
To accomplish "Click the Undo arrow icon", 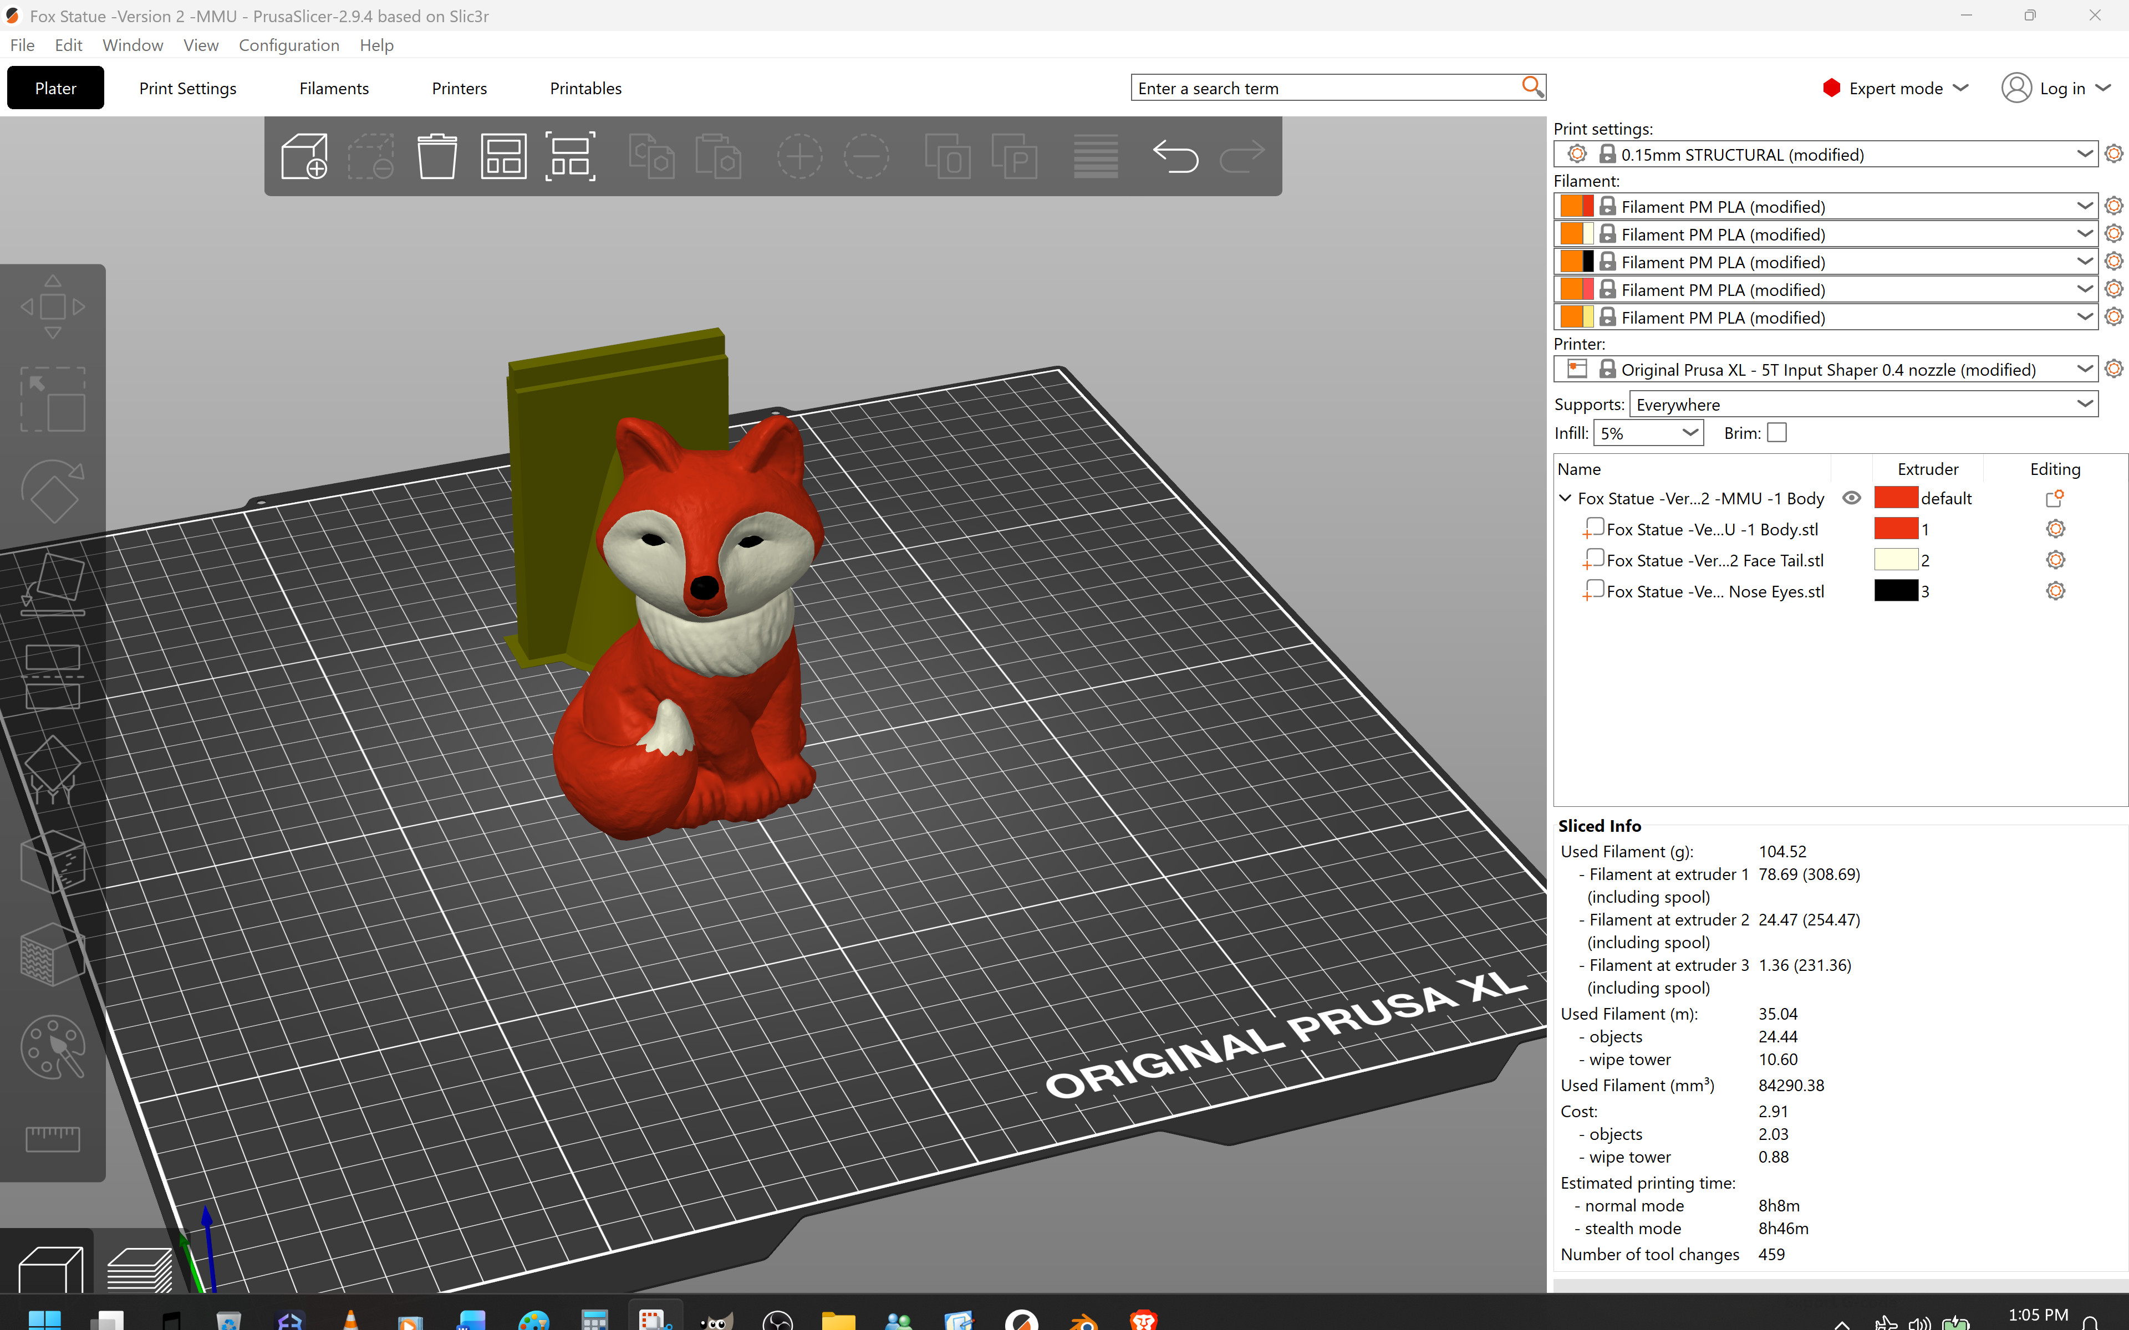I will (x=1175, y=157).
